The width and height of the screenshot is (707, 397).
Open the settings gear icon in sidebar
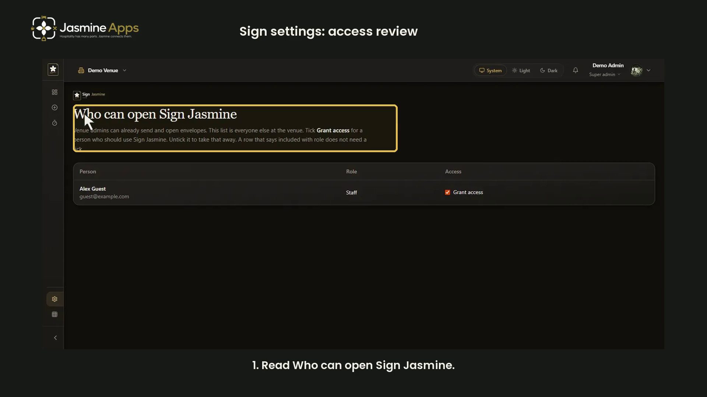[x=54, y=299]
